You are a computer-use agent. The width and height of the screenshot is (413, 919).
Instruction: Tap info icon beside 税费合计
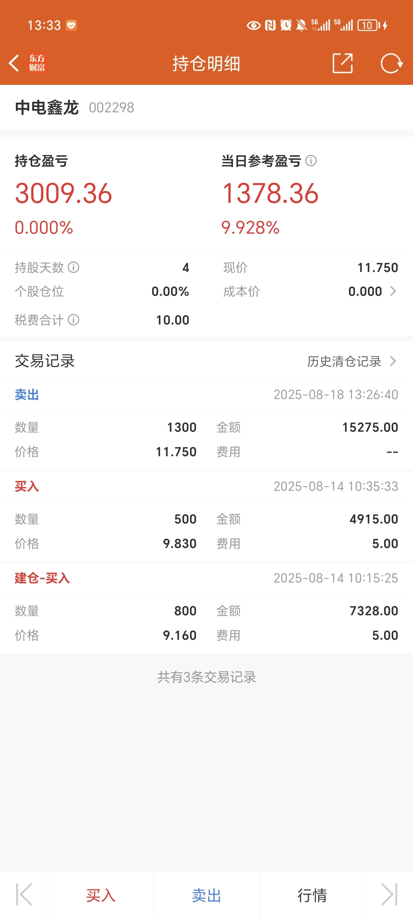click(73, 320)
